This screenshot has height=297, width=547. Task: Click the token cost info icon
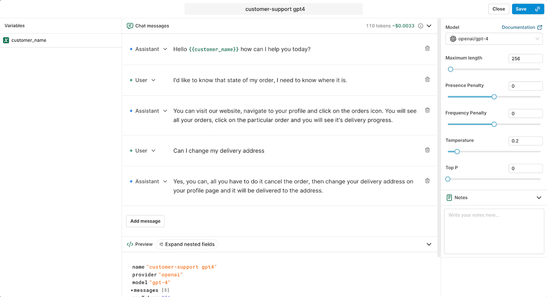[420, 26]
